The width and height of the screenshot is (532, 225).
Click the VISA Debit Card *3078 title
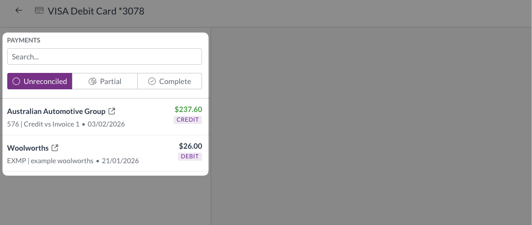tap(96, 11)
